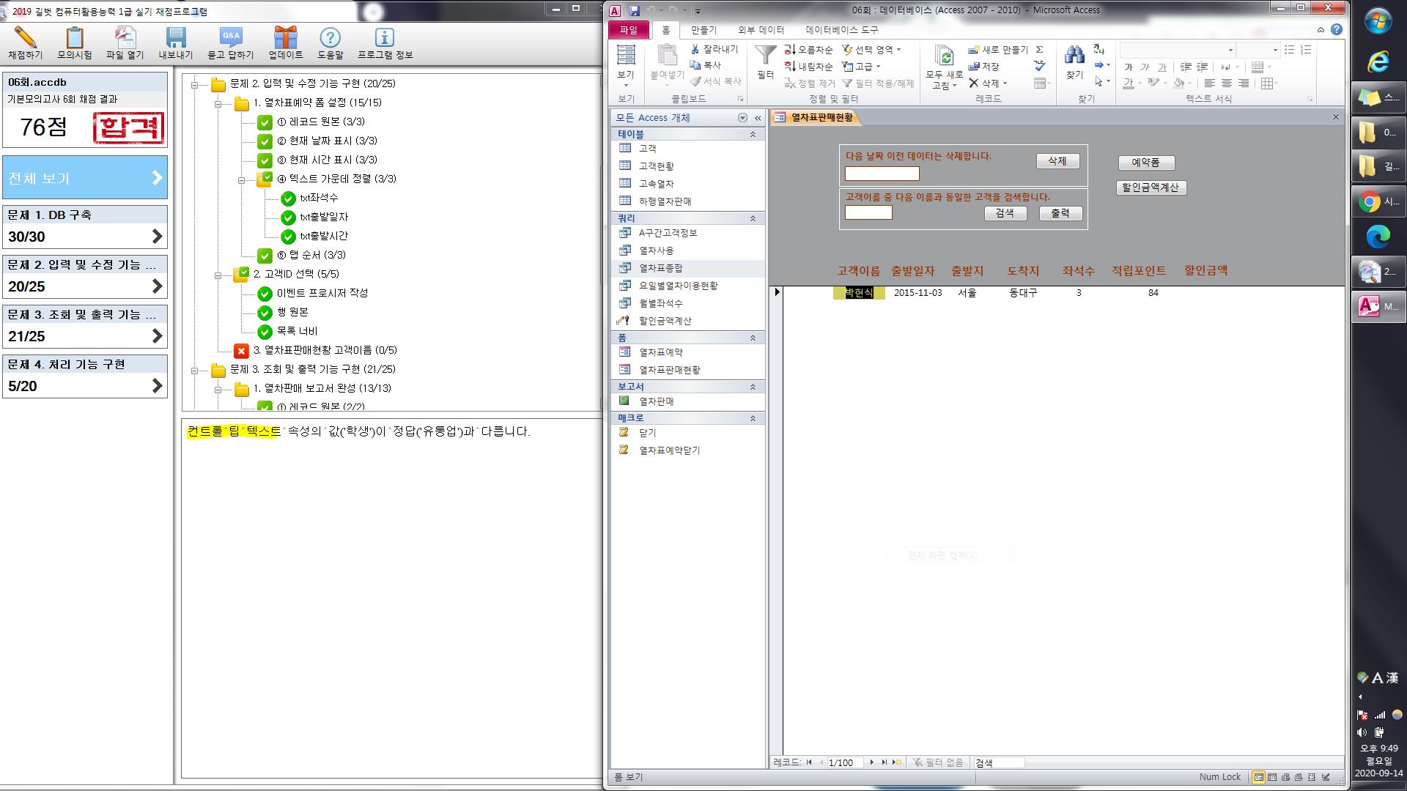The width and height of the screenshot is (1407, 791).
Task: Click the 내보내기 save icon
Action: coord(175,38)
